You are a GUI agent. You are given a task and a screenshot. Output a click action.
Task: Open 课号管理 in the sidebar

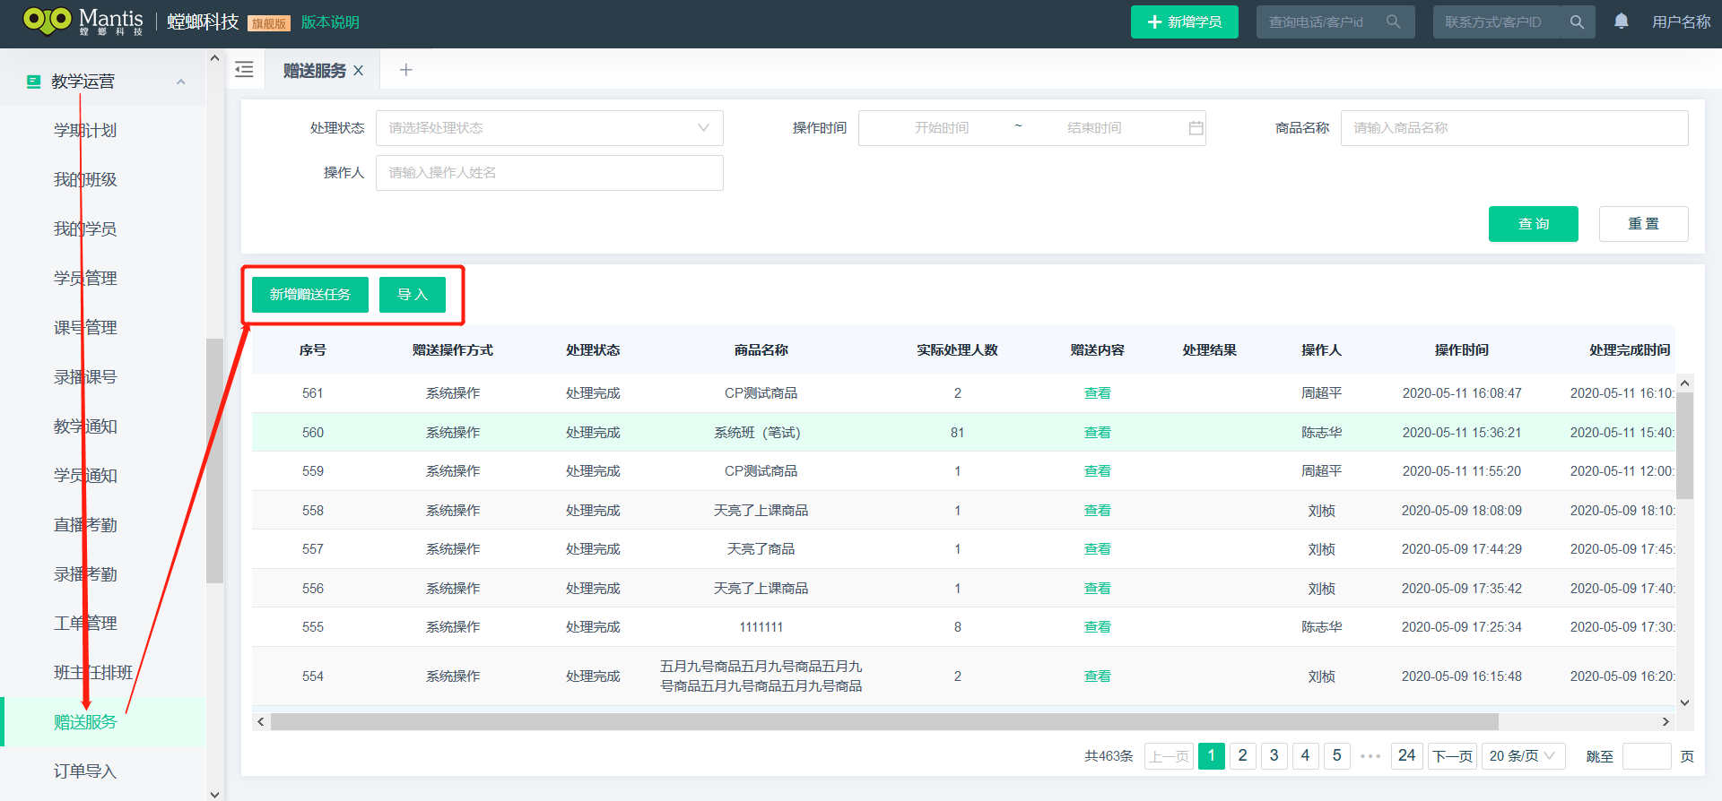click(85, 328)
